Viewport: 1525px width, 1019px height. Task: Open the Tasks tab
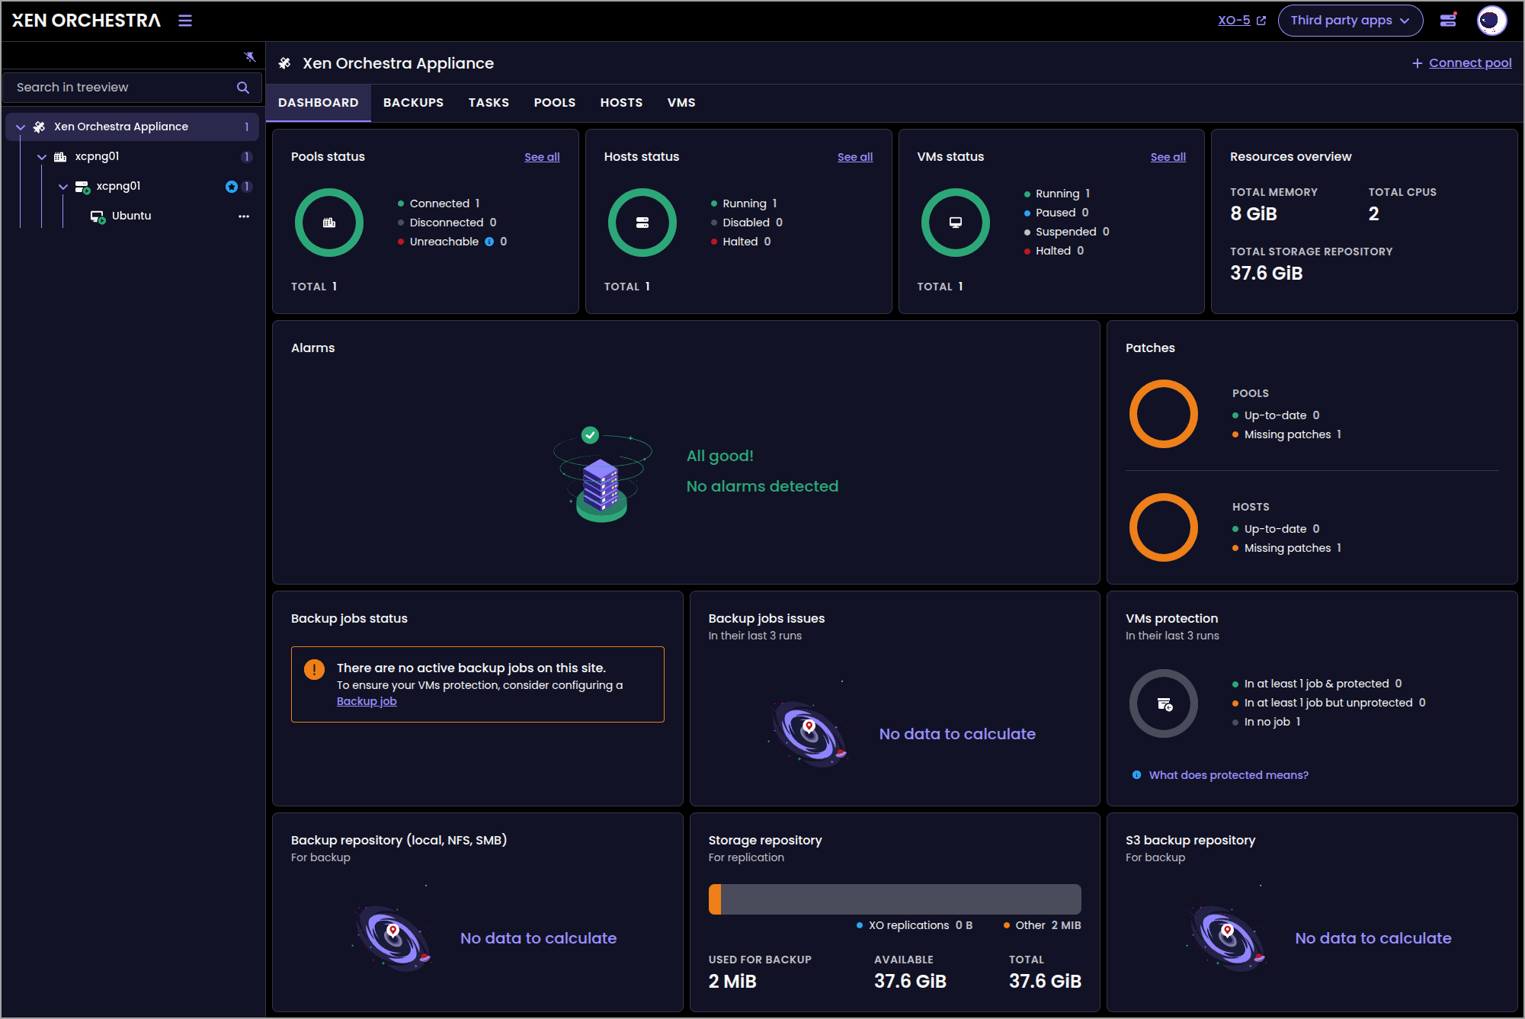pos(489,103)
